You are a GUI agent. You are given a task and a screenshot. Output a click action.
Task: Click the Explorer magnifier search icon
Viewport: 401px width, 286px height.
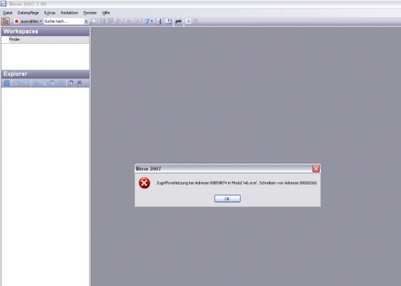coord(26,83)
